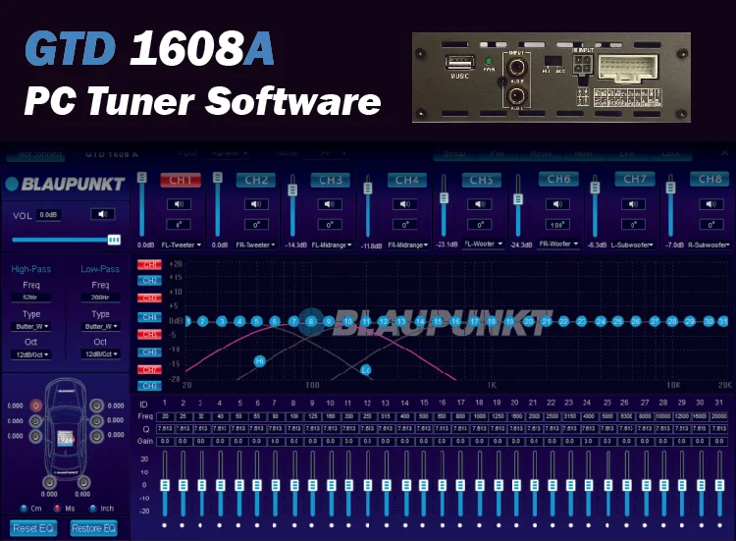Screen dimensions: 736x541
Task: Click the High-Pass Freq field showing 52Hz
Action: point(30,298)
